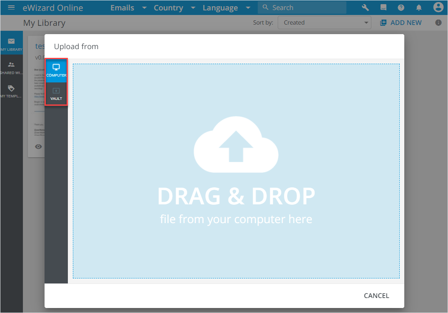Open the notifications bell

[x=419, y=7]
